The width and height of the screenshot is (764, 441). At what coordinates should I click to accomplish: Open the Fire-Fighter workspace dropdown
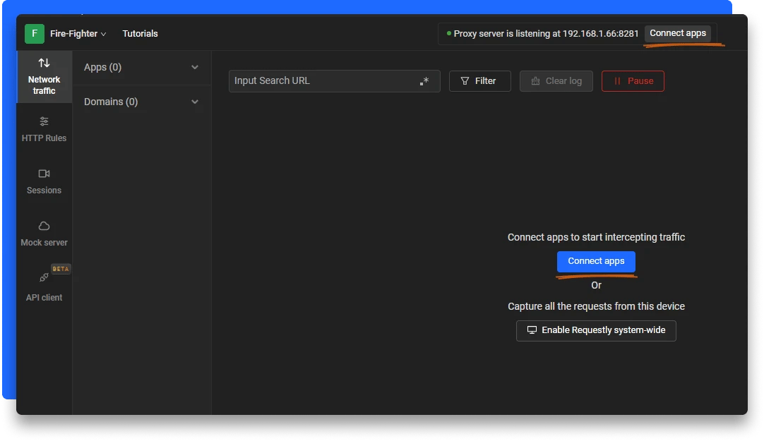click(x=78, y=34)
